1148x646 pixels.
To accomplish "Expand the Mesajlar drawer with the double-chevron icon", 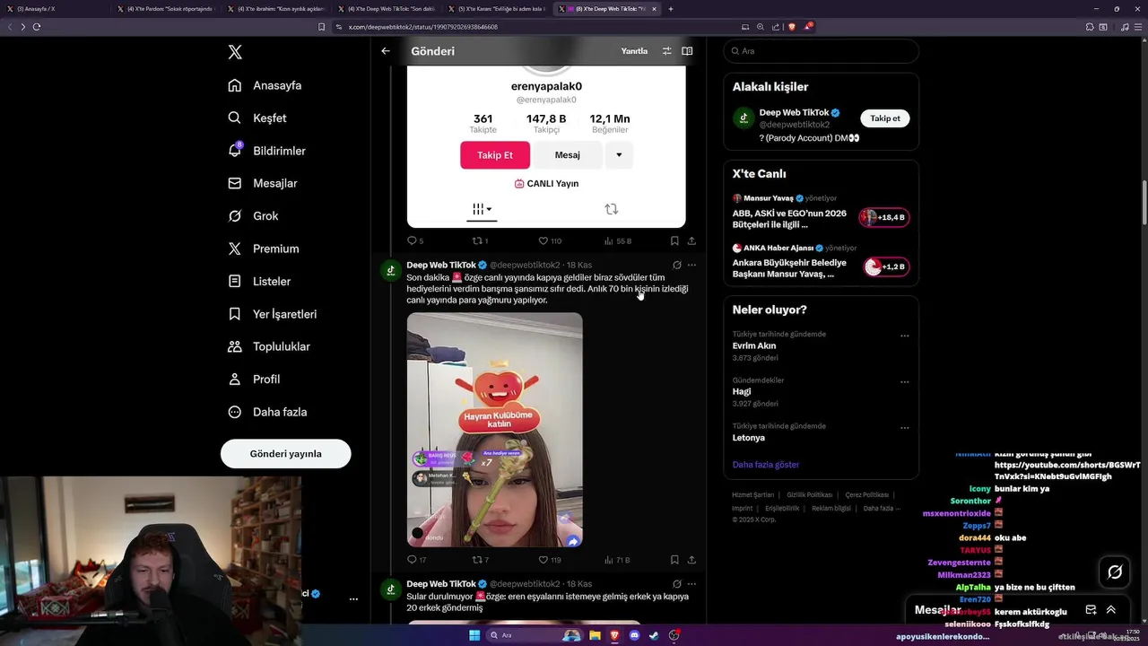I will [1110, 610].
